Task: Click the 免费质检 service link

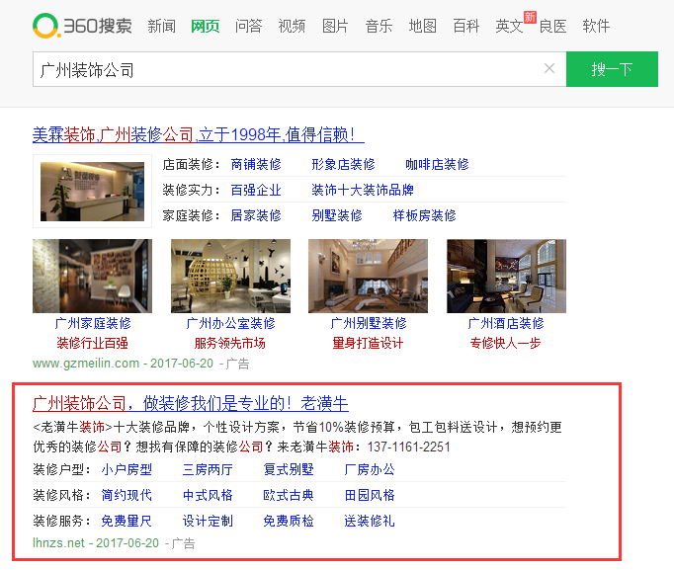Action: click(289, 521)
